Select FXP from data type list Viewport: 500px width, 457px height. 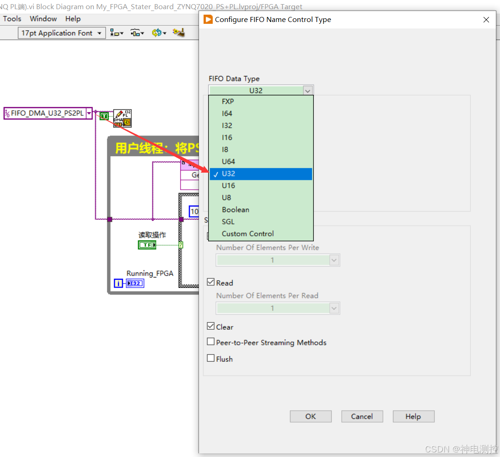[x=261, y=102]
